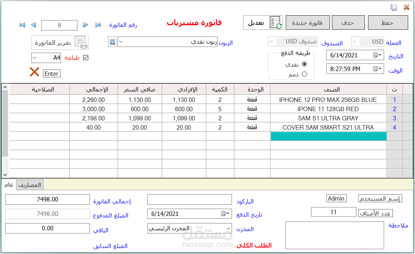Viewport: 415px width, 254px height.
Task: Click the الكمية column header
Action: [220, 89]
